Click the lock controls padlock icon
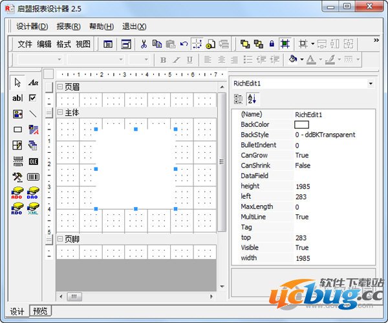 coord(272,44)
